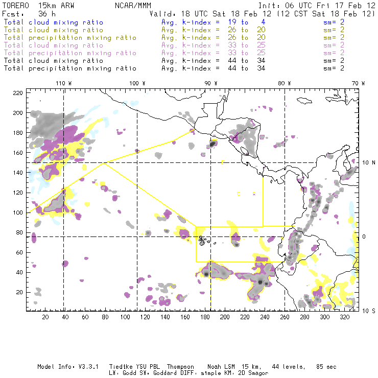Click the blue 'Total cloud mixing ratio' legend line

pos(54,22)
